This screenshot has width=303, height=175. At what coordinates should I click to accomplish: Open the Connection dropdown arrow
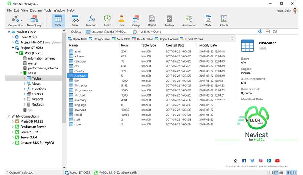[x=22, y=21]
